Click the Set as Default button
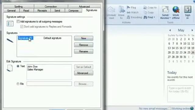This screenshot has width=195, height=110. coord(83,67)
